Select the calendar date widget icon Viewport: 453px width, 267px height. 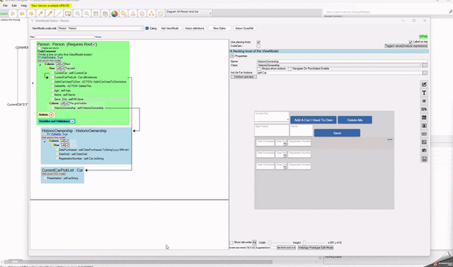(x=424, y=118)
